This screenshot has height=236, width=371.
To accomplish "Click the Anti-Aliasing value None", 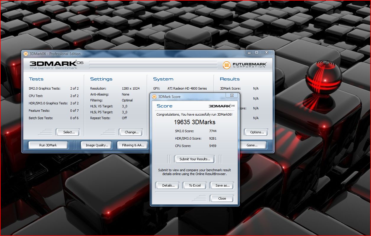I will pyautogui.click(x=126, y=94).
